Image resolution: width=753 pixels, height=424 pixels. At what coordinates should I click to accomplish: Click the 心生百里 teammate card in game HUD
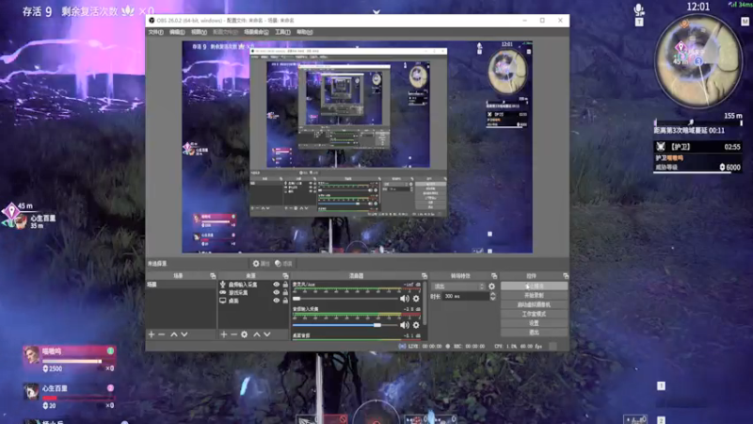pyautogui.click(x=69, y=396)
